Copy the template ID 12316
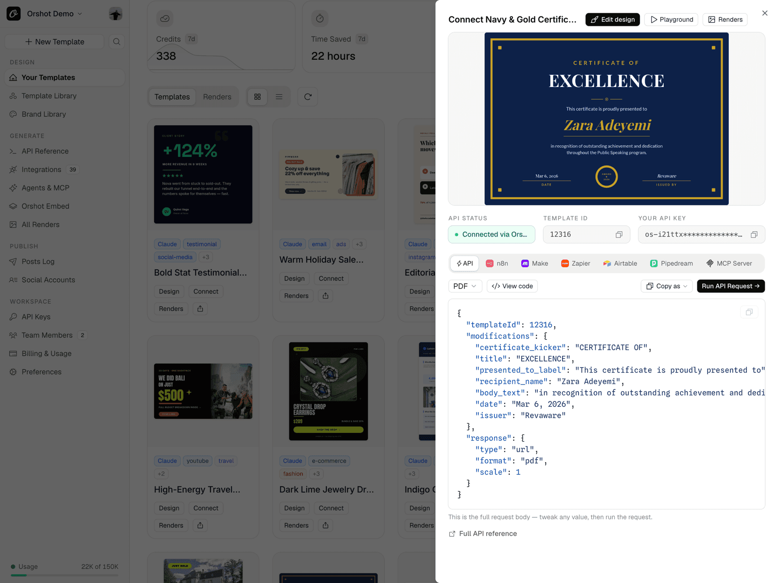 tap(619, 235)
